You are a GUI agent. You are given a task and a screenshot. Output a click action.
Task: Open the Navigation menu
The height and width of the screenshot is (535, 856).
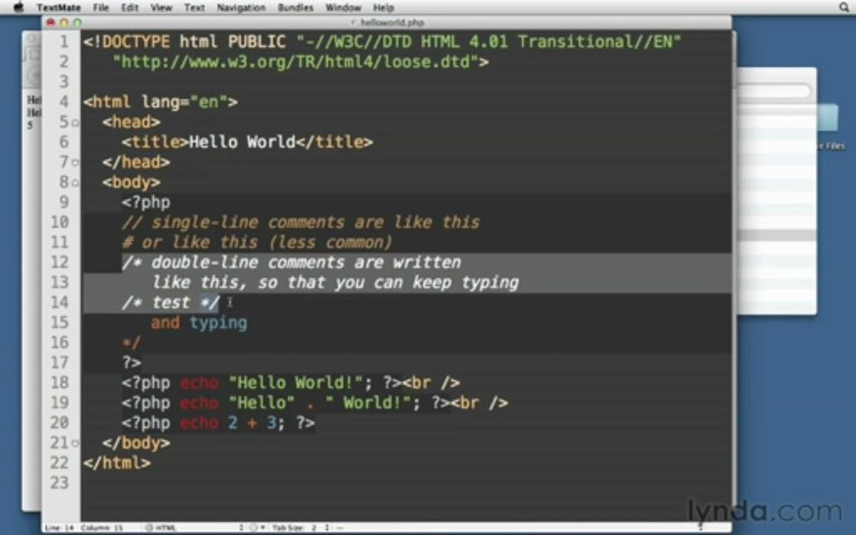point(241,7)
